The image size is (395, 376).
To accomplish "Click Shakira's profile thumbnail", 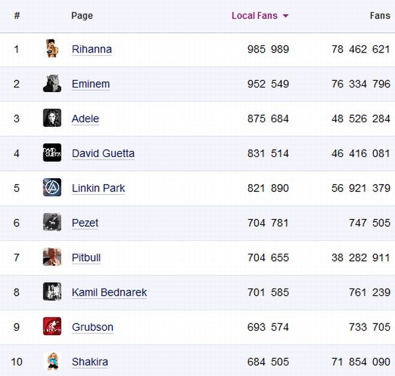I will point(52,362).
